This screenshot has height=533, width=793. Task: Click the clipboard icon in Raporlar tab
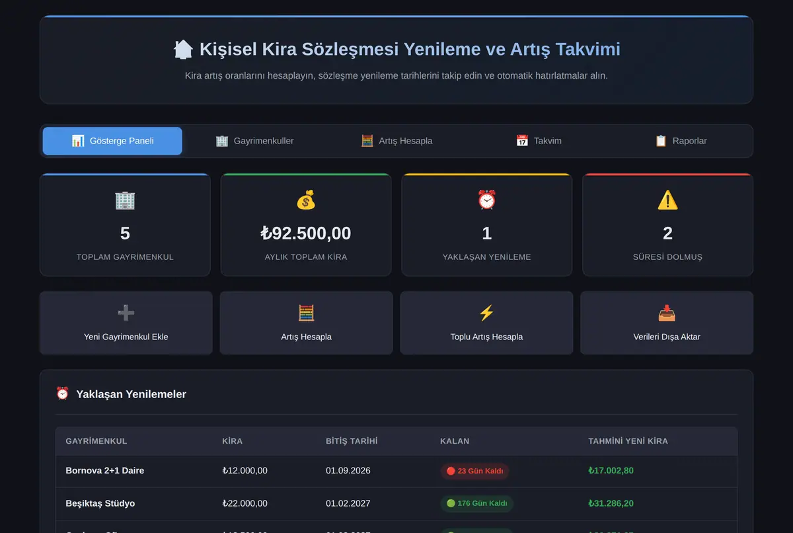click(x=661, y=141)
